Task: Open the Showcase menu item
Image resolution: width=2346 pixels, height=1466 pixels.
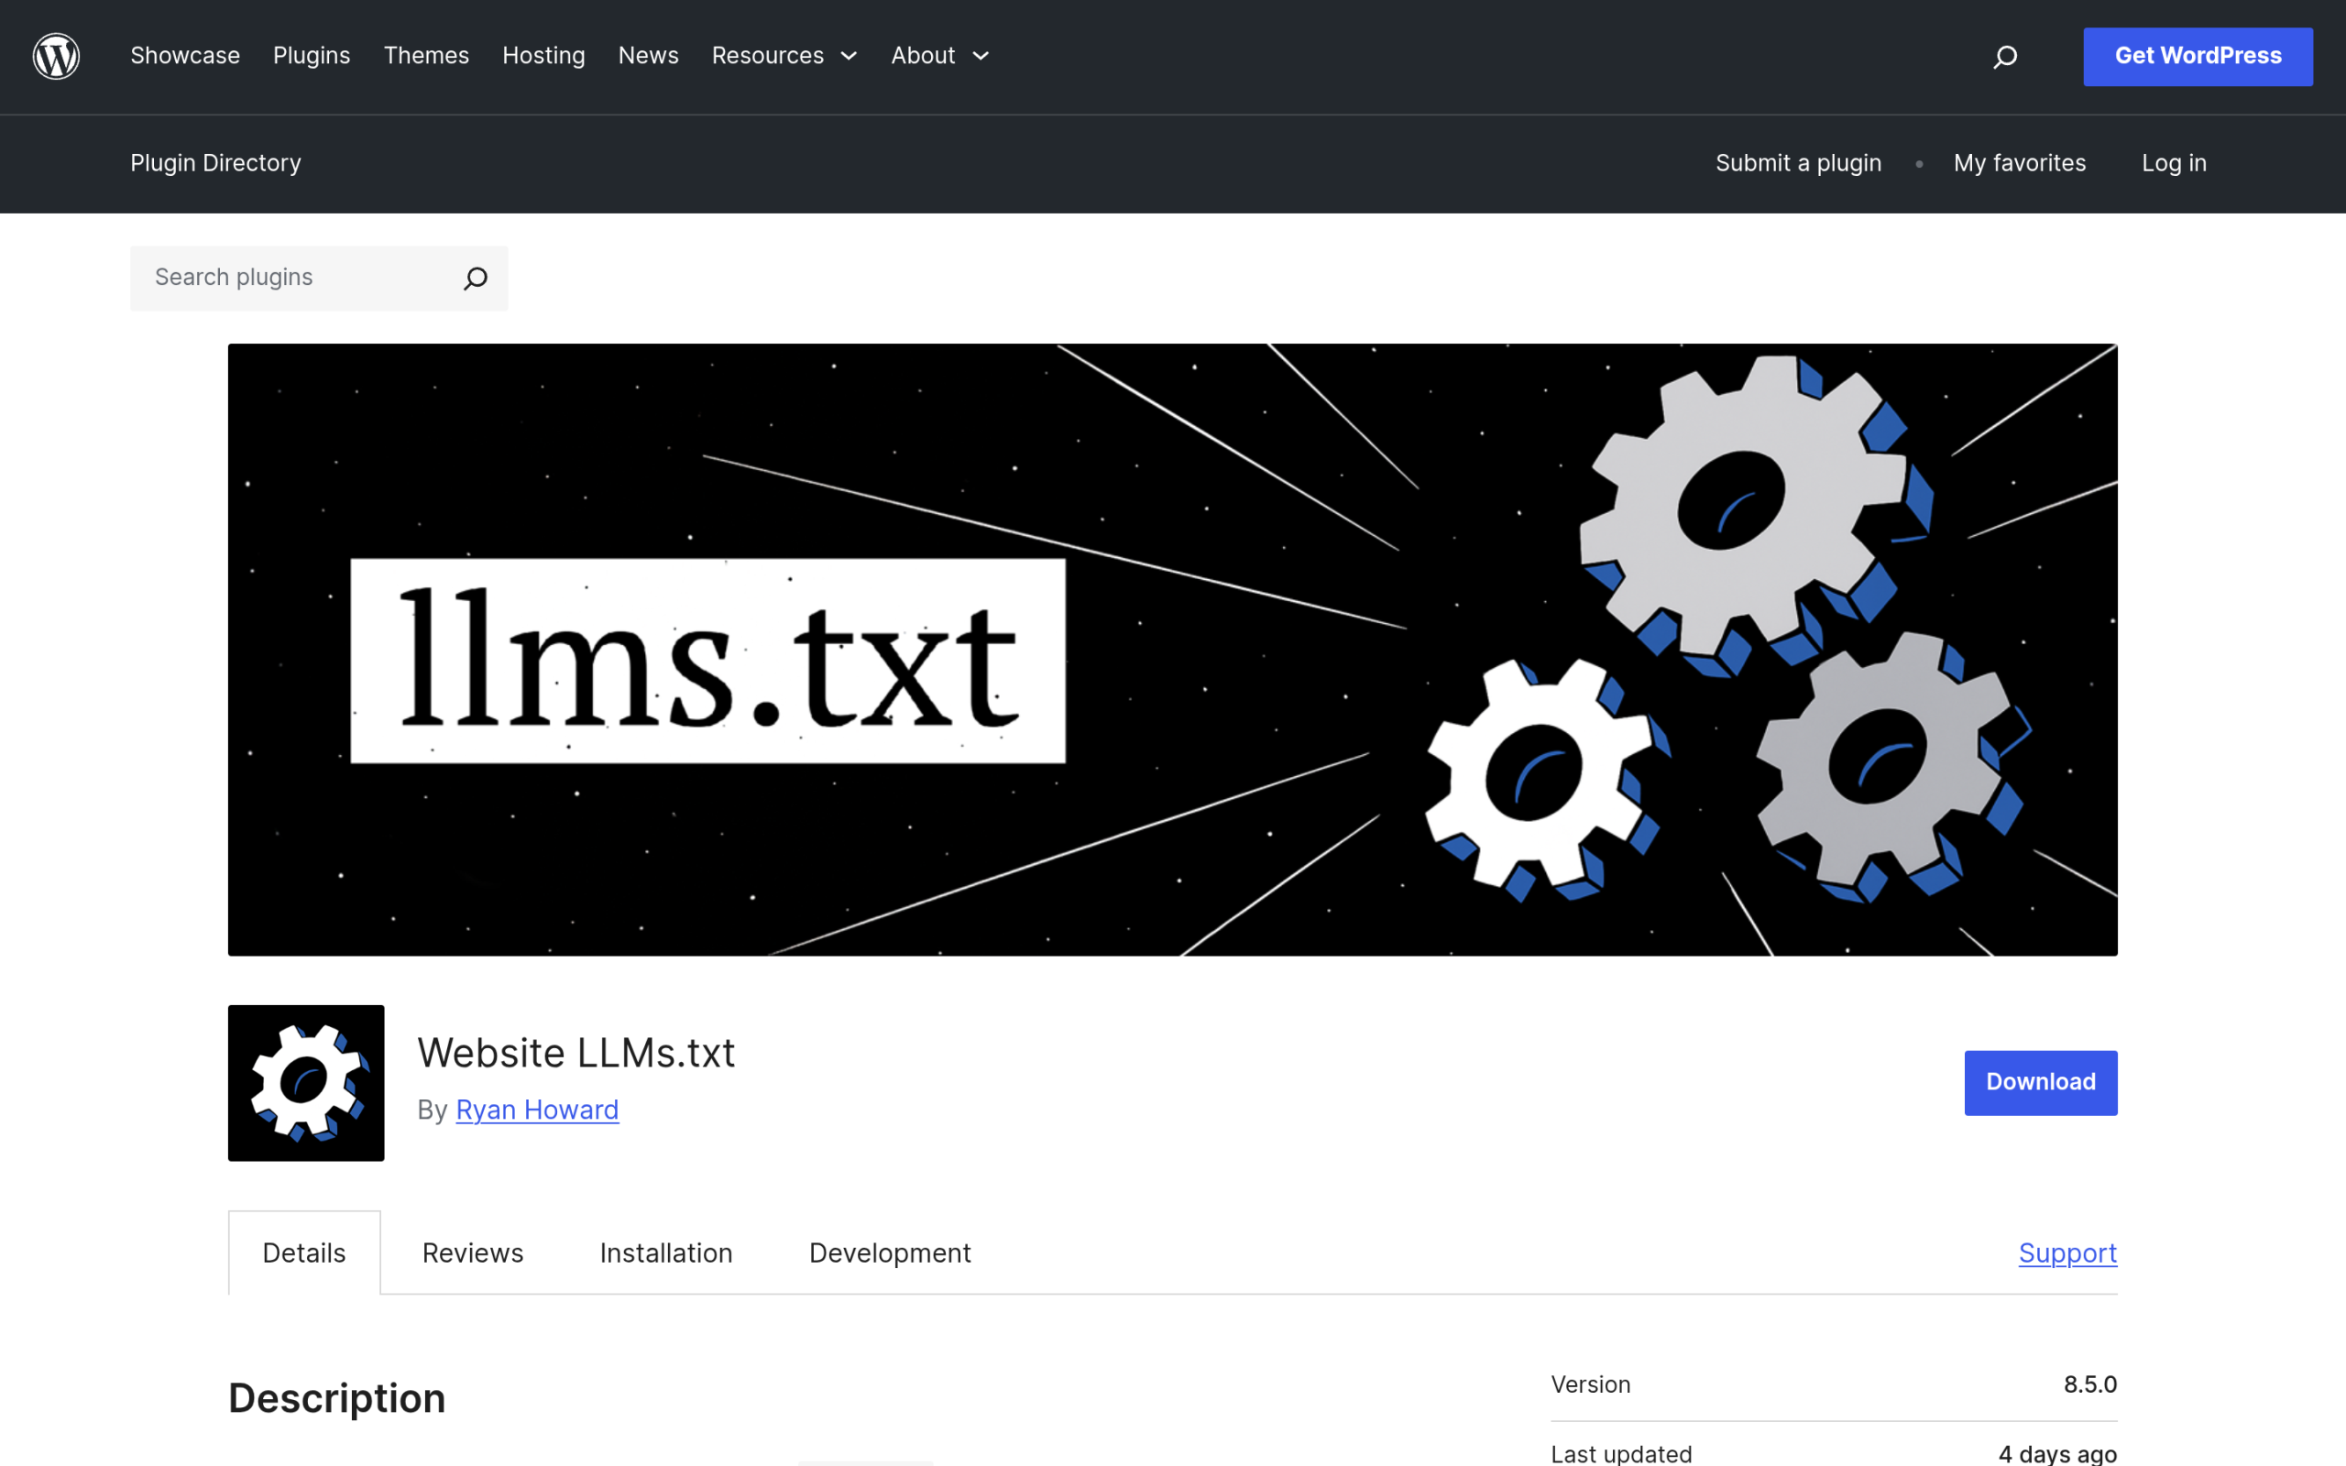Action: pos(185,56)
